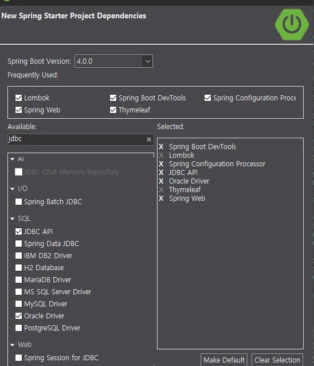Select Spring Boot DevTools text in Selected list
The height and width of the screenshot is (366, 314).
coord(203,147)
